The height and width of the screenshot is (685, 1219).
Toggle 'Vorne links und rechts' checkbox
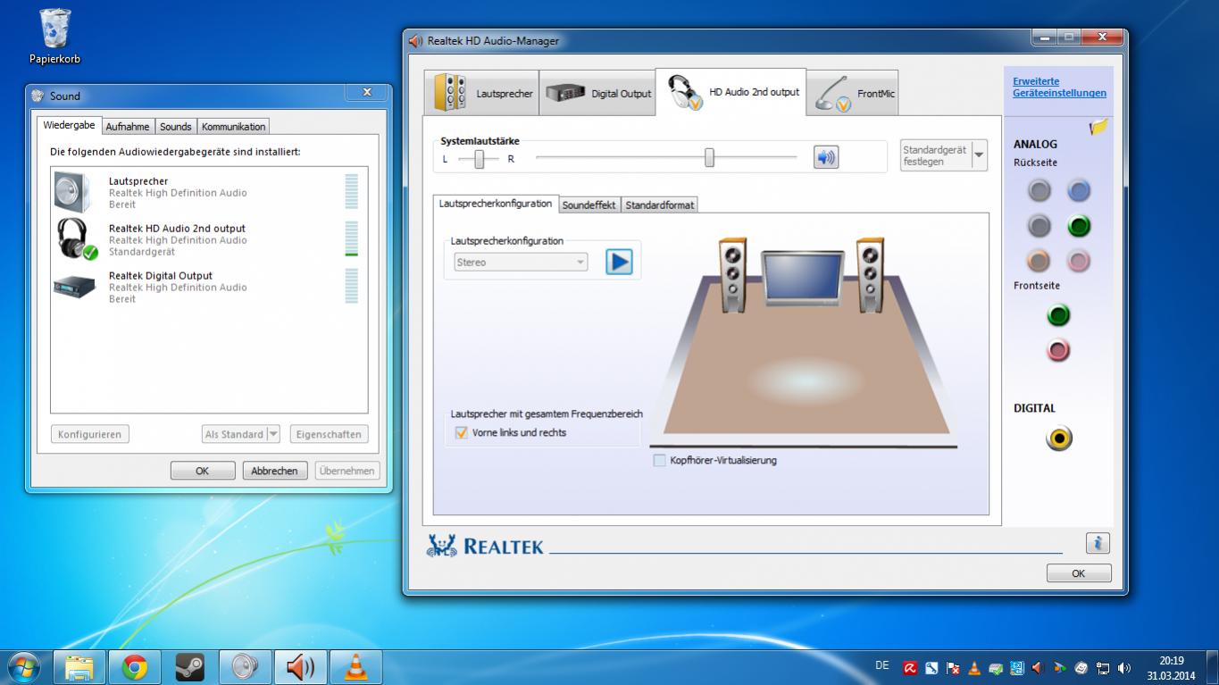461,432
